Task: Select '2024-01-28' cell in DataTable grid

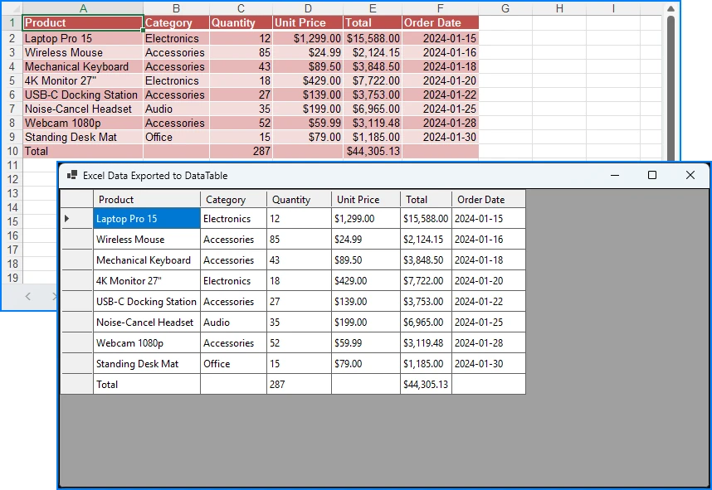Action: [x=489, y=343]
